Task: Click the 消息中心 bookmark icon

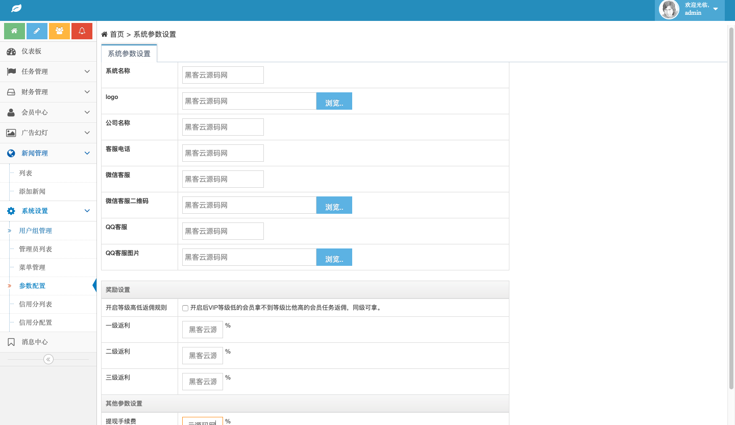Action: click(x=11, y=342)
